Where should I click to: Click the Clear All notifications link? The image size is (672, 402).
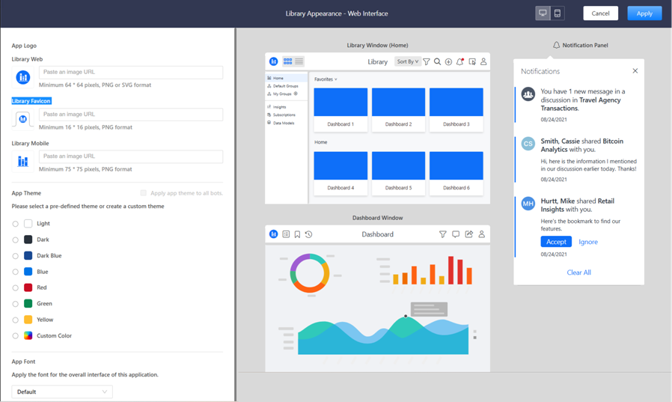[x=578, y=272]
